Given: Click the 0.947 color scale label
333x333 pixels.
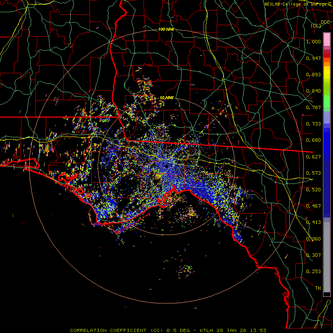Looking at the screenshot, I should 313,58.
